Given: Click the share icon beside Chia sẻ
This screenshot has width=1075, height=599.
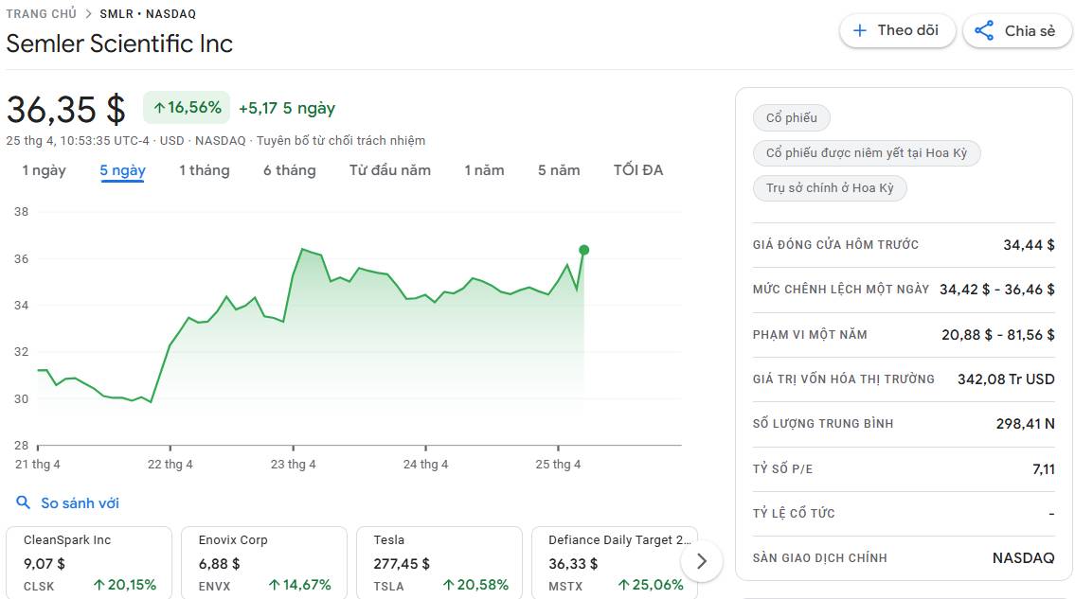Looking at the screenshot, I should [985, 30].
